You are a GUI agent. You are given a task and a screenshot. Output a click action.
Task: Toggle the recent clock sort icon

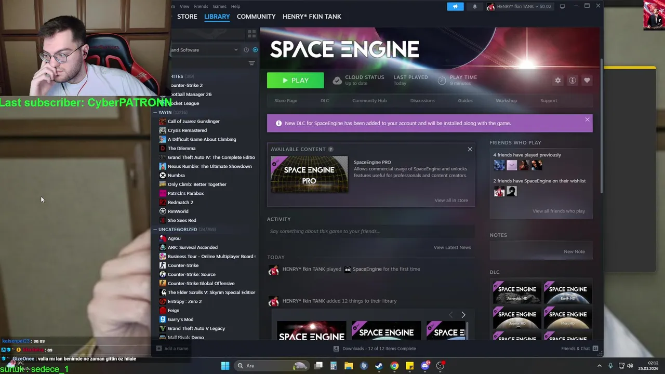pyautogui.click(x=246, y=50)
